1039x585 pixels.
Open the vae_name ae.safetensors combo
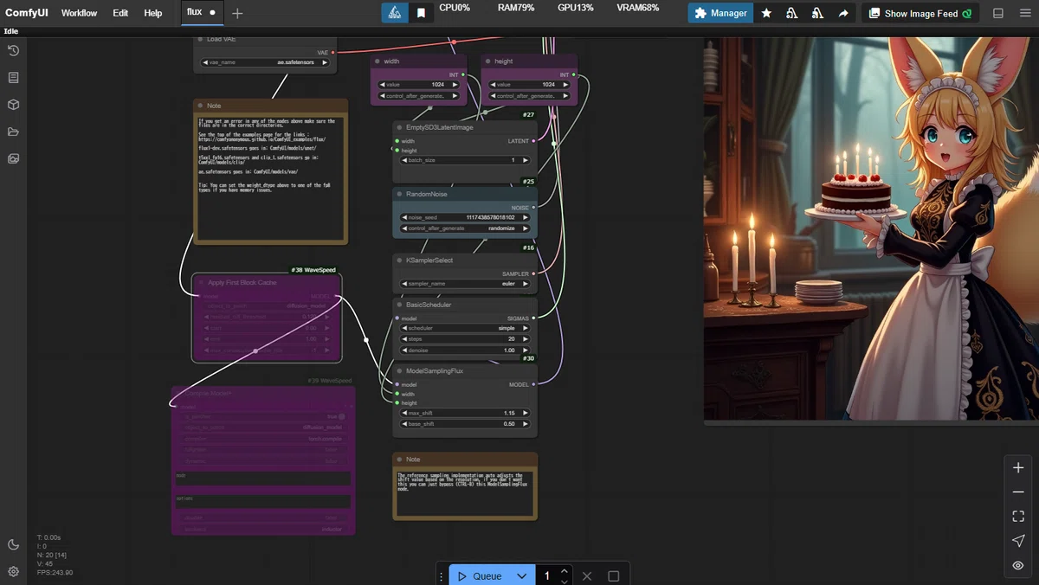265,62
